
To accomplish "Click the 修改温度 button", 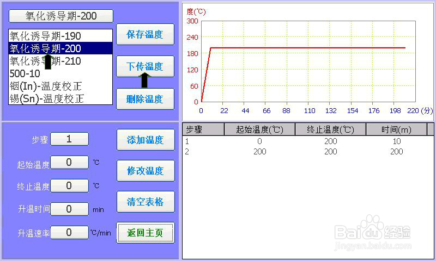I will [x=146, y=171].
